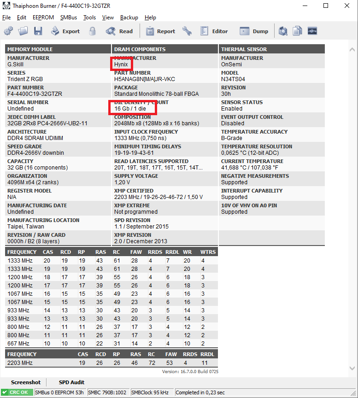
Task: Open the Report view
Action: pyautogui.click(x=160, y=31)
